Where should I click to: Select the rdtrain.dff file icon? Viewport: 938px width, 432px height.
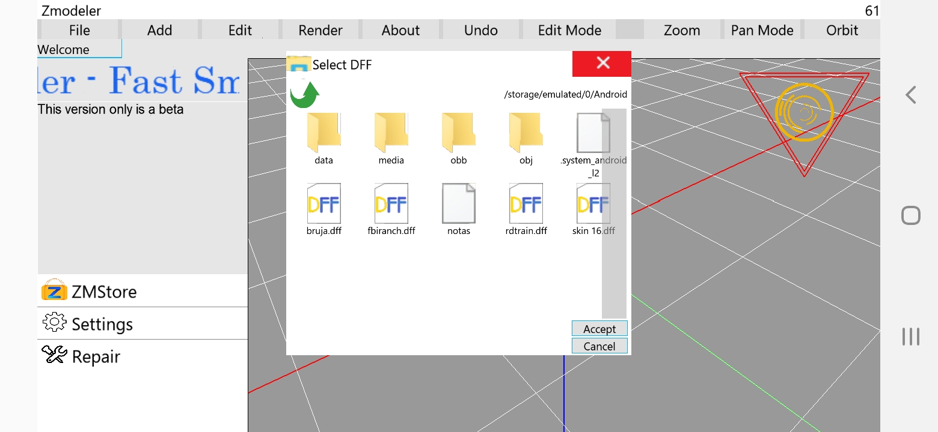[x=526, y=203]
